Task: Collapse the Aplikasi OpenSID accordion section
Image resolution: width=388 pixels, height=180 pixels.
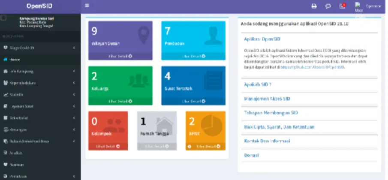Action: (262, 39)
